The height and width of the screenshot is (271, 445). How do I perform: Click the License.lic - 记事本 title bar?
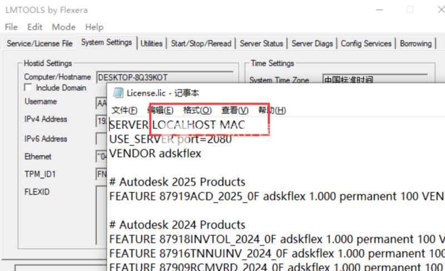click(x=276, y=93)
